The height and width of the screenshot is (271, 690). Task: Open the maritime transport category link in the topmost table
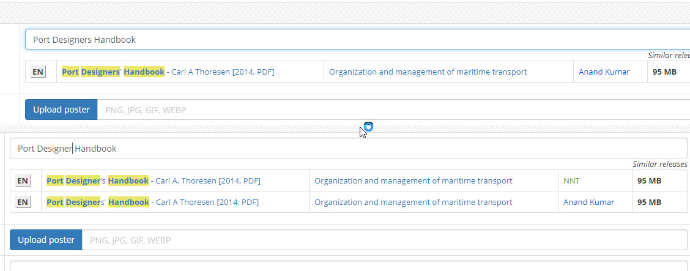(428, 72)
